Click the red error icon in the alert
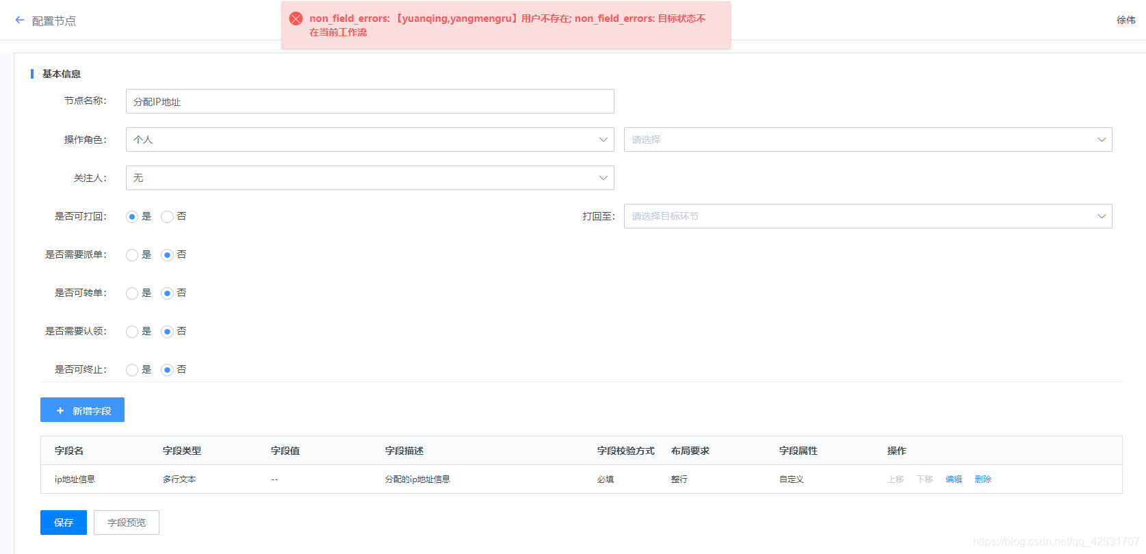The height and width of the screenshot is (554, 1146). coord(296,18)
